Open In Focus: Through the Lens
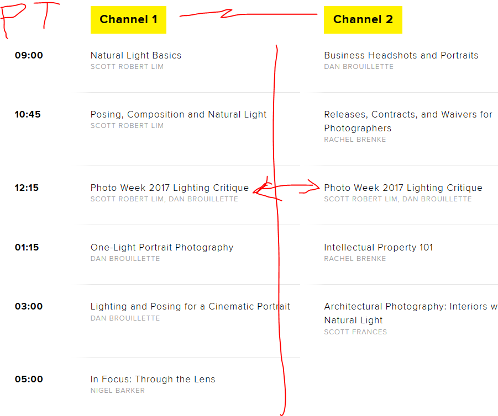The width and height of the screenshot is (498, 416). pos(153,379)
